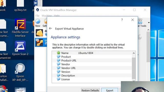The width and height of the screenshot is (164, 92).
Task: Click the Restore Defaults button
Action: [x=90, y=90]
